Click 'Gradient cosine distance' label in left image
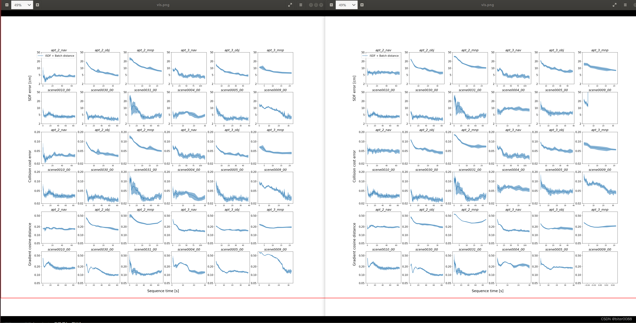Viewport: 636px width, 323px height. [x=30, y=244]
